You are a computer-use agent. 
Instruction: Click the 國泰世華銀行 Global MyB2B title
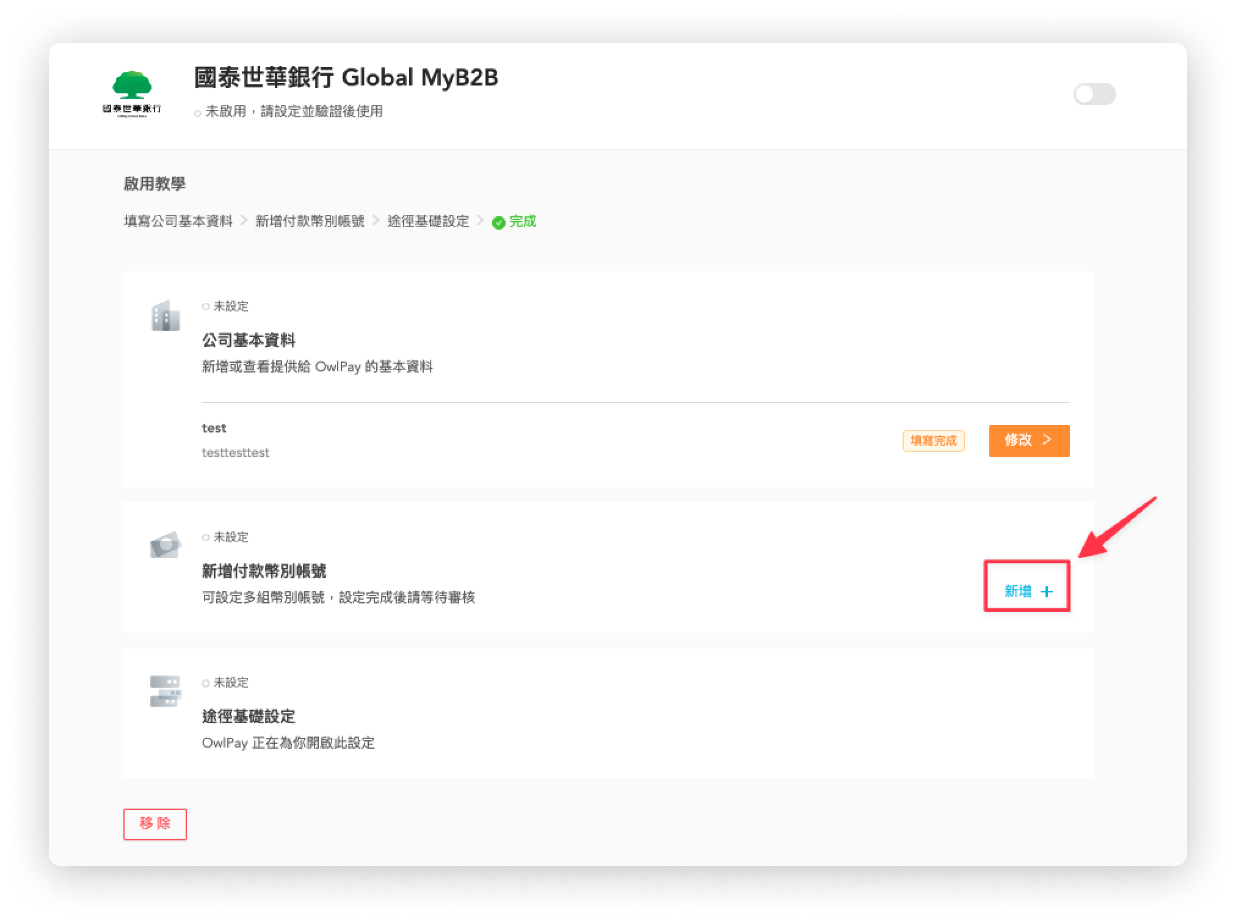346,78
